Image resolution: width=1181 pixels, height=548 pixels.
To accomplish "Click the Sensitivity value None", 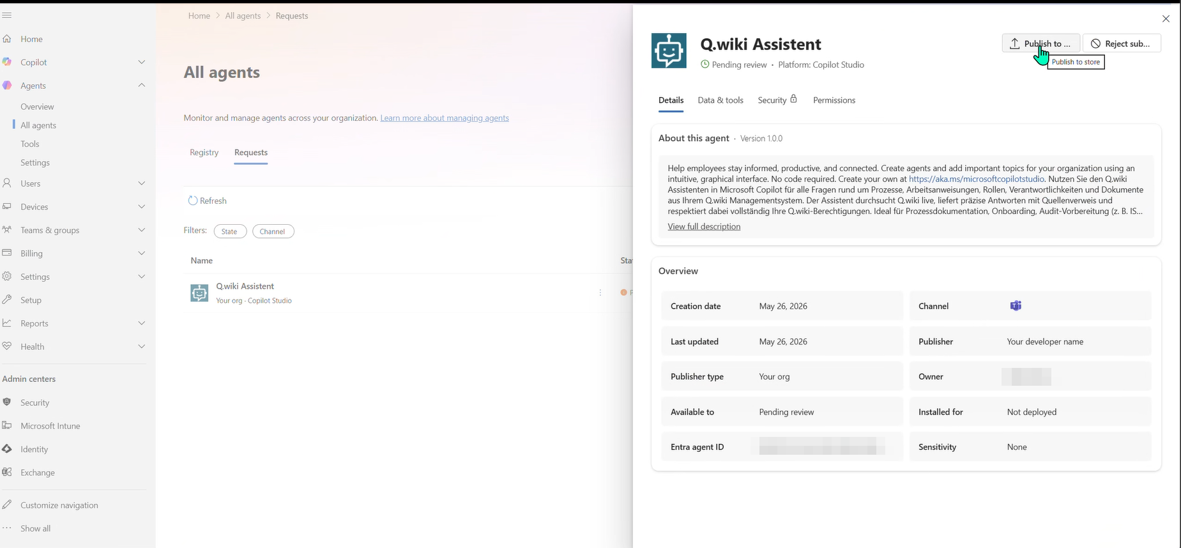I will [1017, 447].
